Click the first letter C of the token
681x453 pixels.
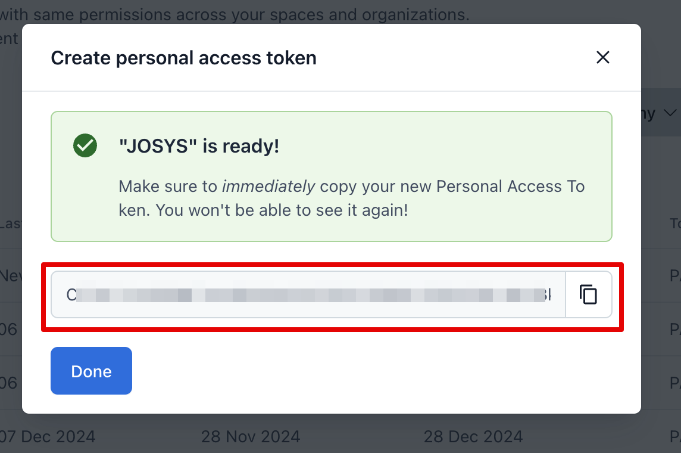click(71, 294)
